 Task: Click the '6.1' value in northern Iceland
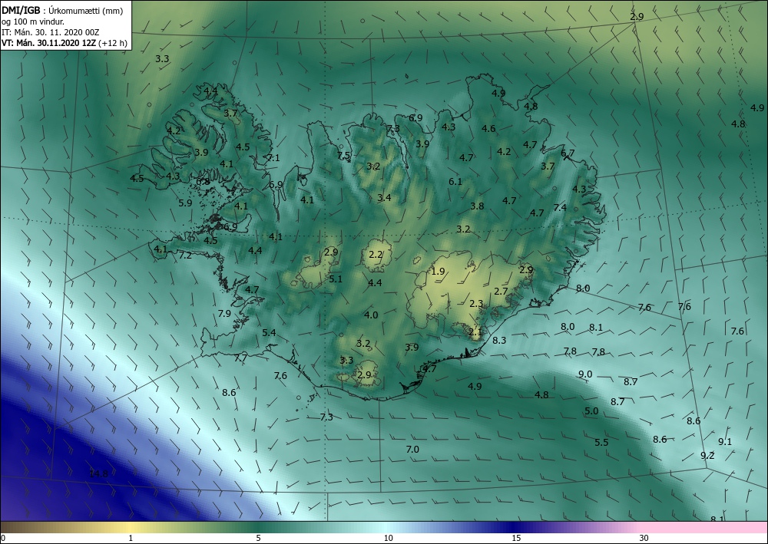[x=455, y=182]
